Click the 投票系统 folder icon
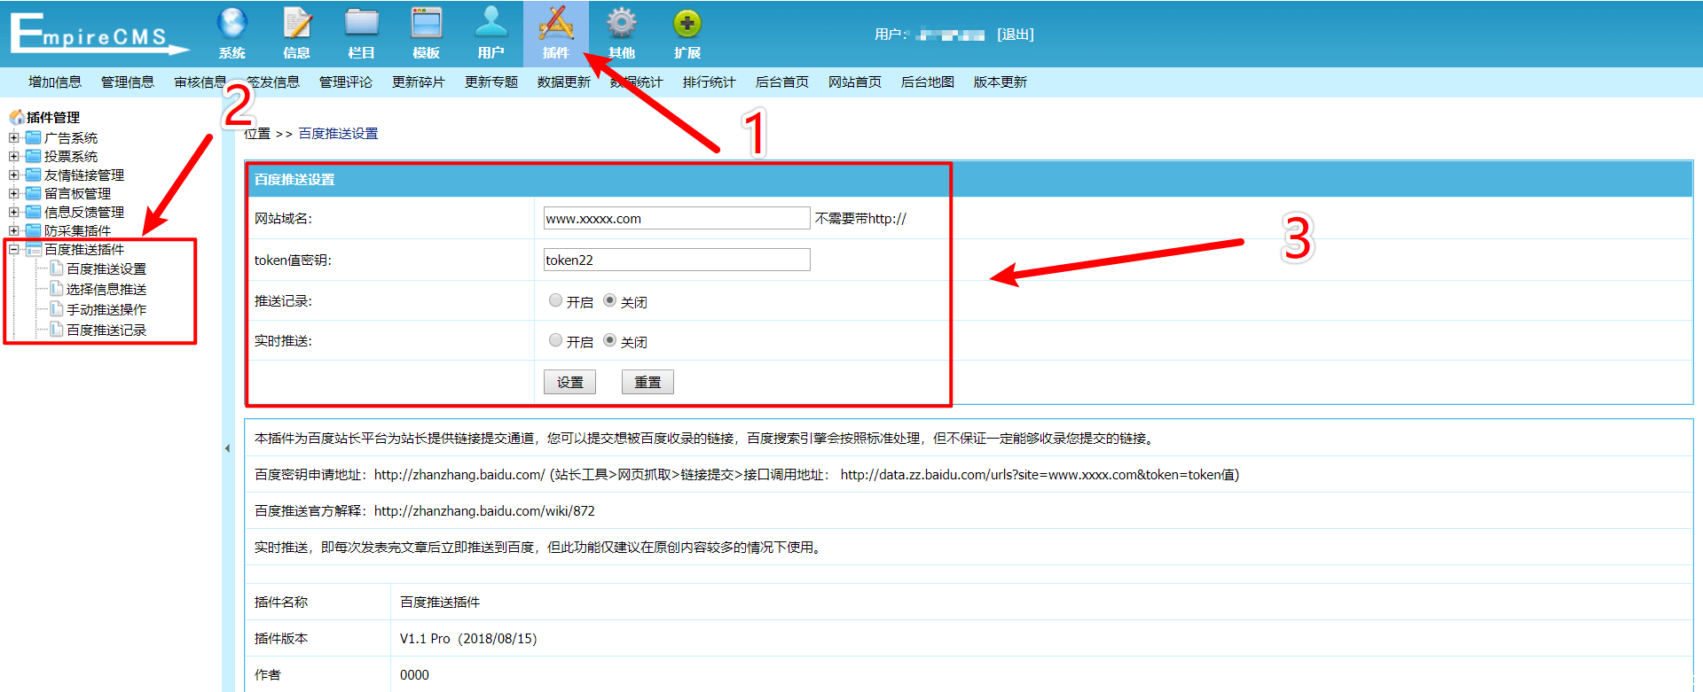 34,156
